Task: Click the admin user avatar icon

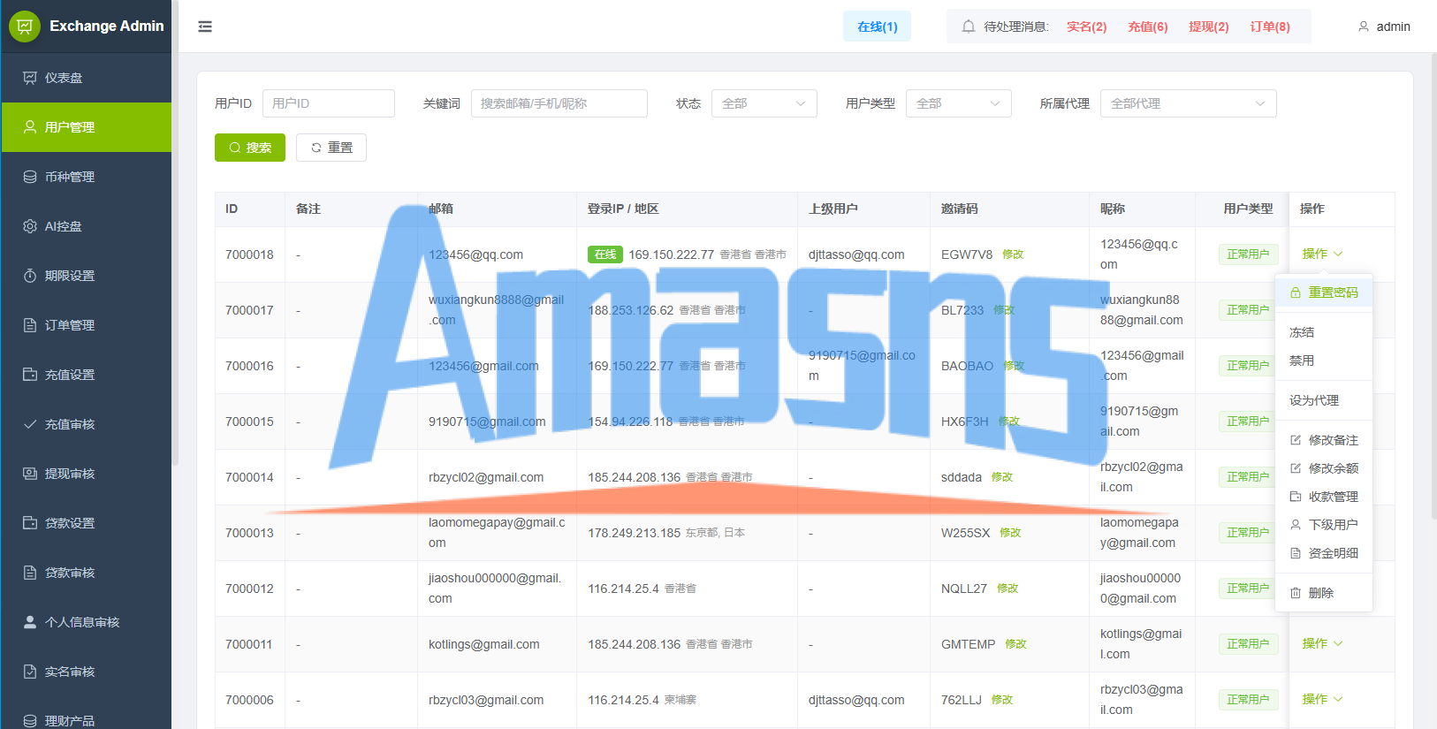Action: (1364, 27)
